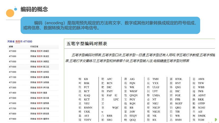Click the Wubi code UMIA
Screen dimensions: 219x123
(156, 95)
